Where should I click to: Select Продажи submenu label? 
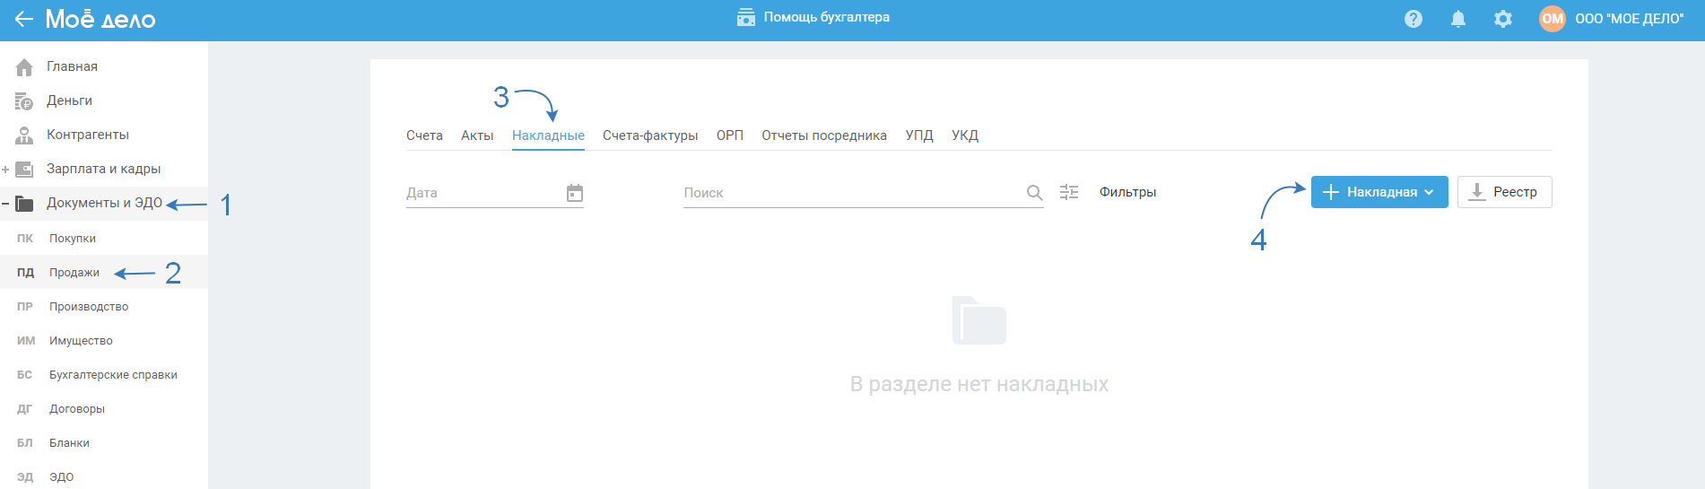pyautogui.click(x=74, y=273)
